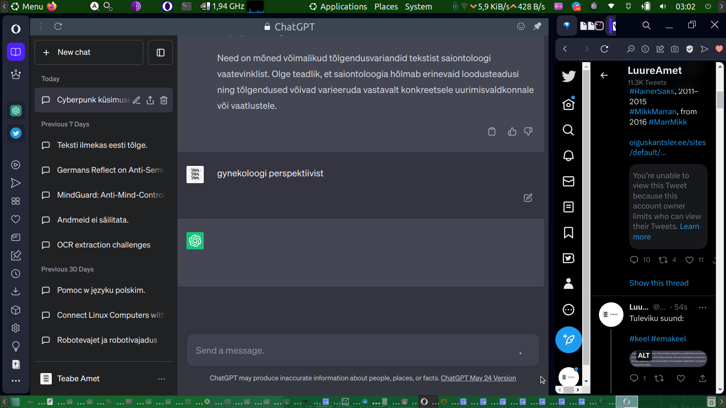Open History clock icon in the Opera sidebar
Viewport: 726px width, 408px height.
point(16,274)
